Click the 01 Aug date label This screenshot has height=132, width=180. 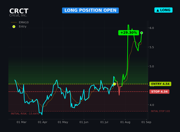[125, 122]
